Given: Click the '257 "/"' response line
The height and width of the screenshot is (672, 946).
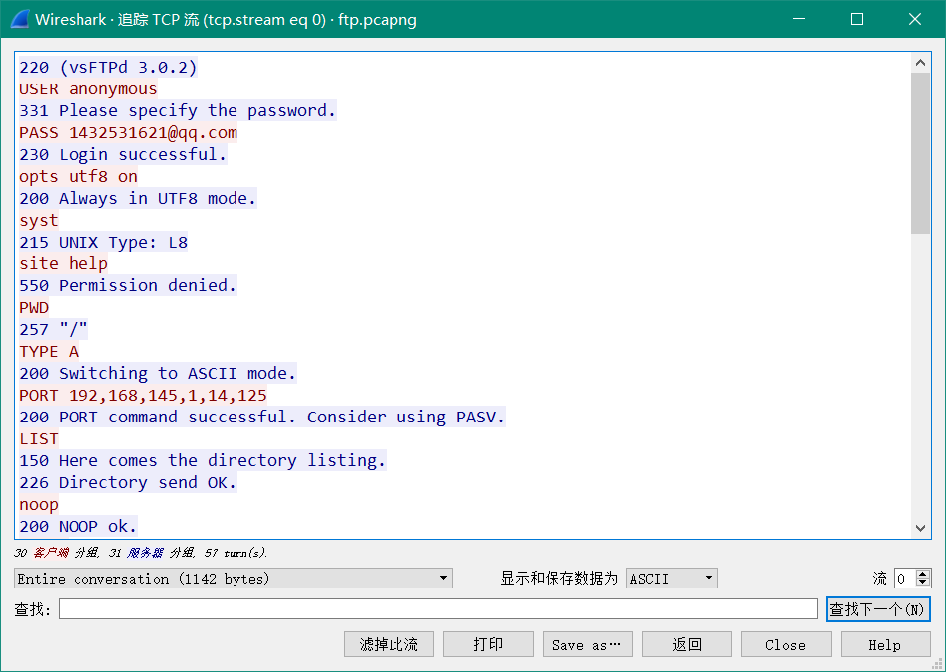Looking at the screenshot, I should (x=54, y=330).
